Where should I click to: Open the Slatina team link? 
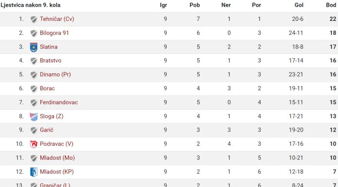(49, 47)
